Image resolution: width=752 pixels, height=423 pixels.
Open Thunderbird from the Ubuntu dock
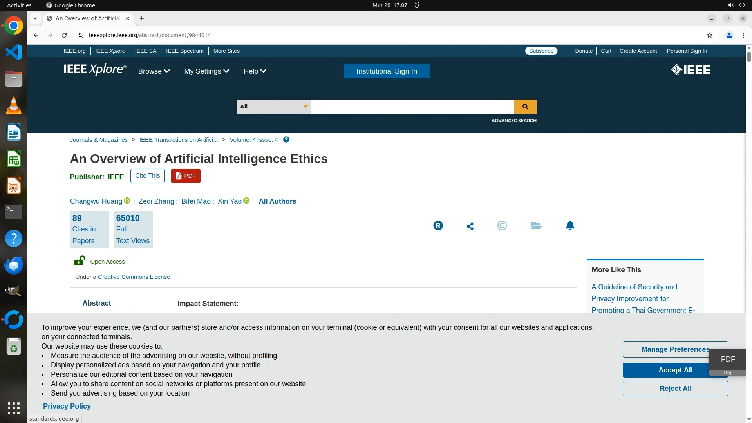[14, 265]
